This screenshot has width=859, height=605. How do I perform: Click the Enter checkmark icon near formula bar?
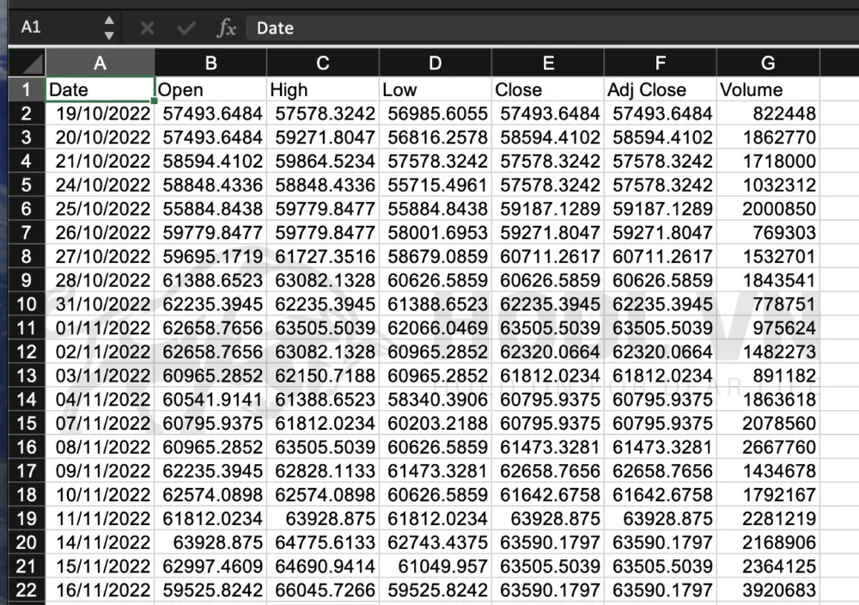[186, 27]
